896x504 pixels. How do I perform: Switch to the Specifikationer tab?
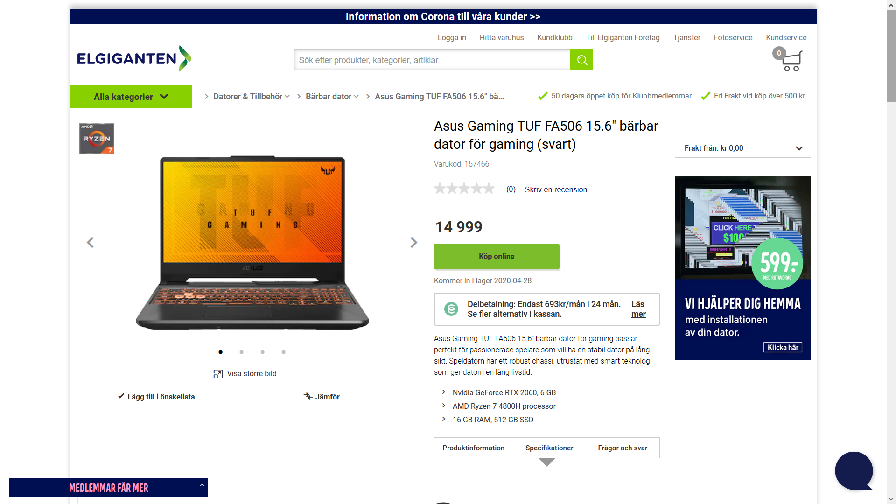[x=549, y=448]
